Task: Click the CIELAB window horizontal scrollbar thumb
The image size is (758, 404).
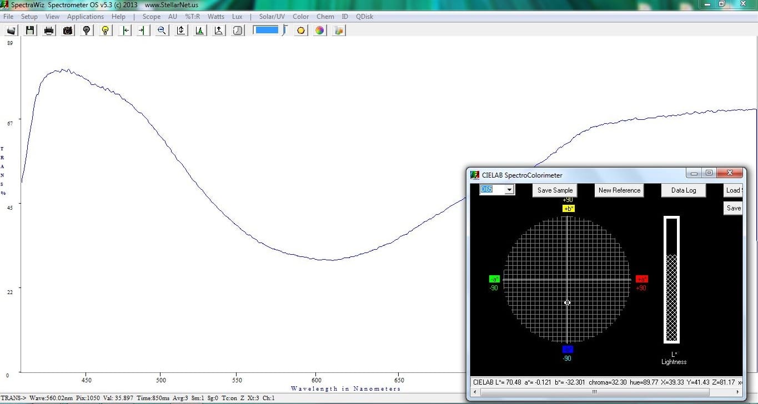Action: (594, 392)
